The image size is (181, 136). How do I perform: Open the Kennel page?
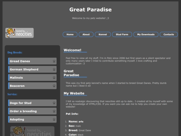(103, 35)
